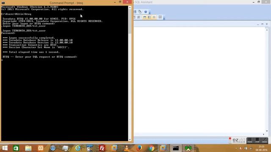Click the 'Copyright 1984-2014, Teradata Corporation' line
Screen dimensions: 271x152
(53, 21)
